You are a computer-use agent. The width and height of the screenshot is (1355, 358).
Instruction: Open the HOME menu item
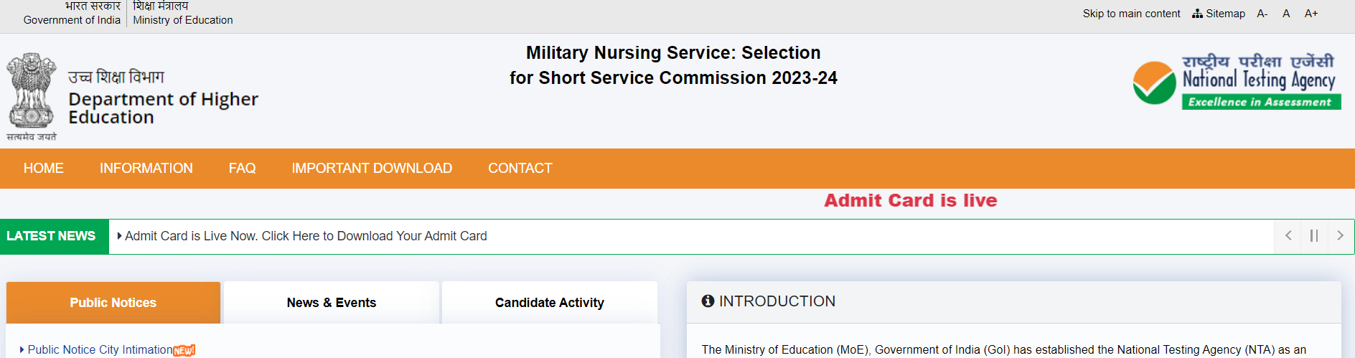click(44, 169)
